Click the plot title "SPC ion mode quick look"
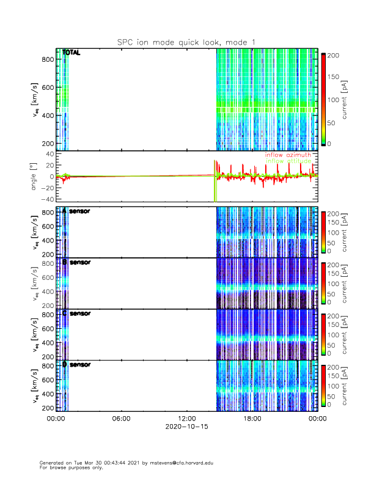The height and width of the screenshot is (484, 374). point(186,42)
